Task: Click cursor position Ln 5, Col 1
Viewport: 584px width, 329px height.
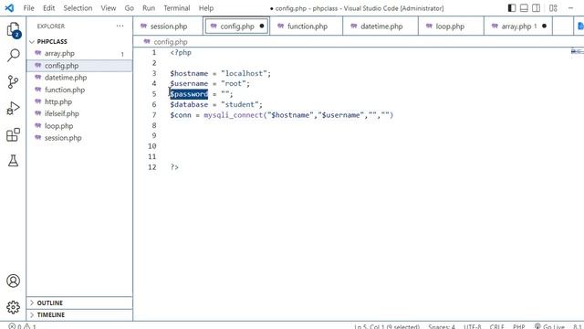Action: point(387,326)
